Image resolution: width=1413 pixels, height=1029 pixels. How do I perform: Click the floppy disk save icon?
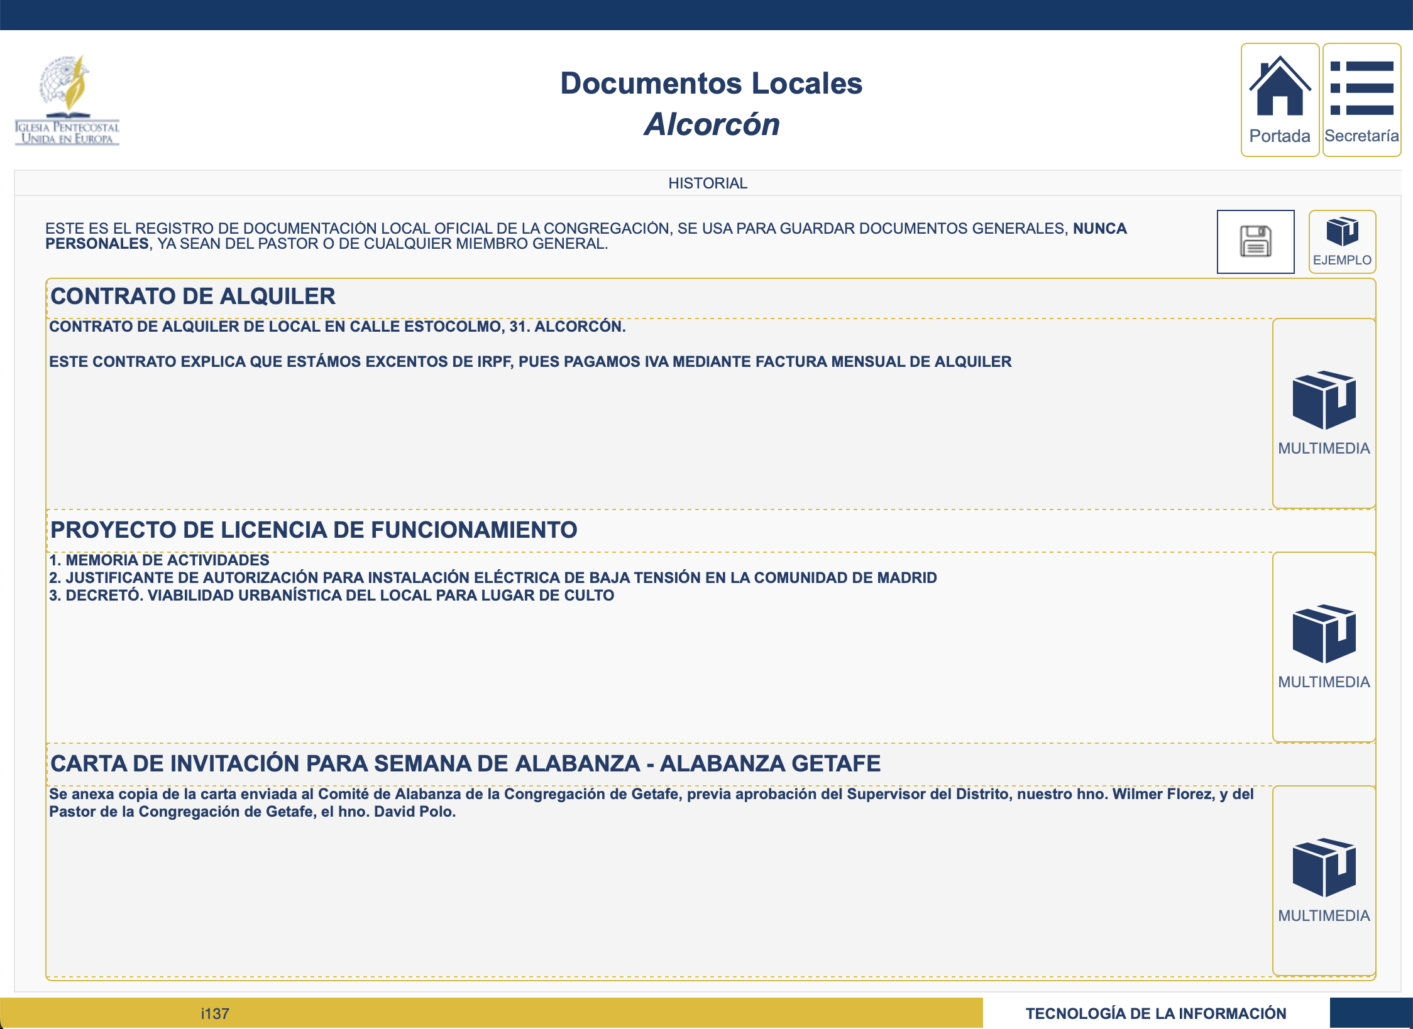tap(1255, 242)
